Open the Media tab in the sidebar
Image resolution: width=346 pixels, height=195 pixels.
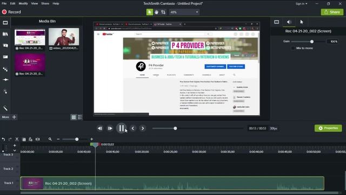tap(5, 23)
